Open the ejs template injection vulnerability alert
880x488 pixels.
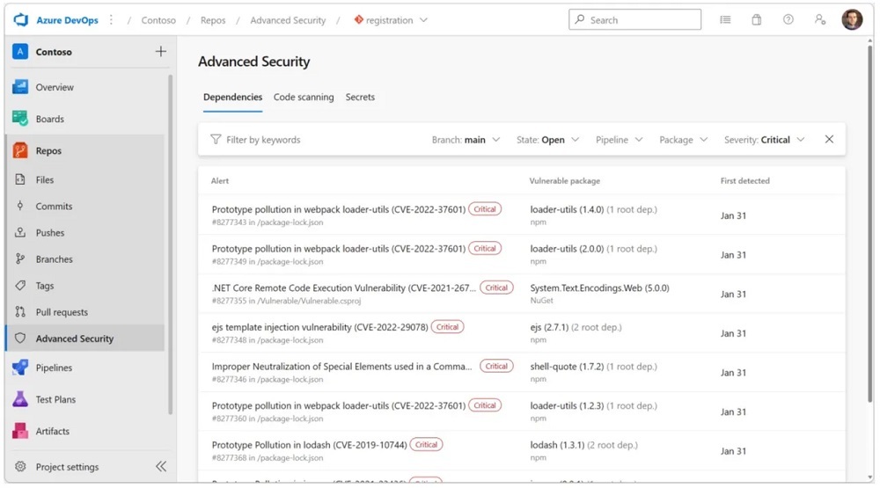319,327
